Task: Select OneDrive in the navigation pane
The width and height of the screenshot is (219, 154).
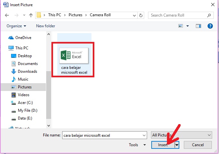Action: 23,38
